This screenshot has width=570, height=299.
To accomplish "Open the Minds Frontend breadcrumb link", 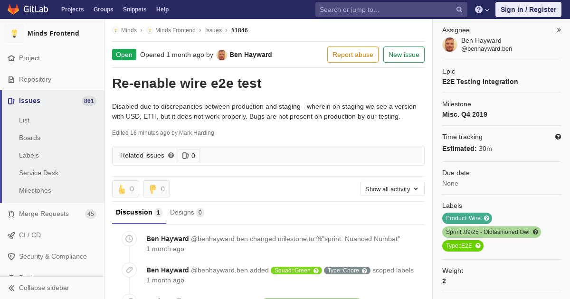I will point(175,30).
